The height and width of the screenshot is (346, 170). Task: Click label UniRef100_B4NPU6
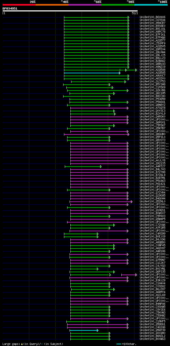pos(152,304)
